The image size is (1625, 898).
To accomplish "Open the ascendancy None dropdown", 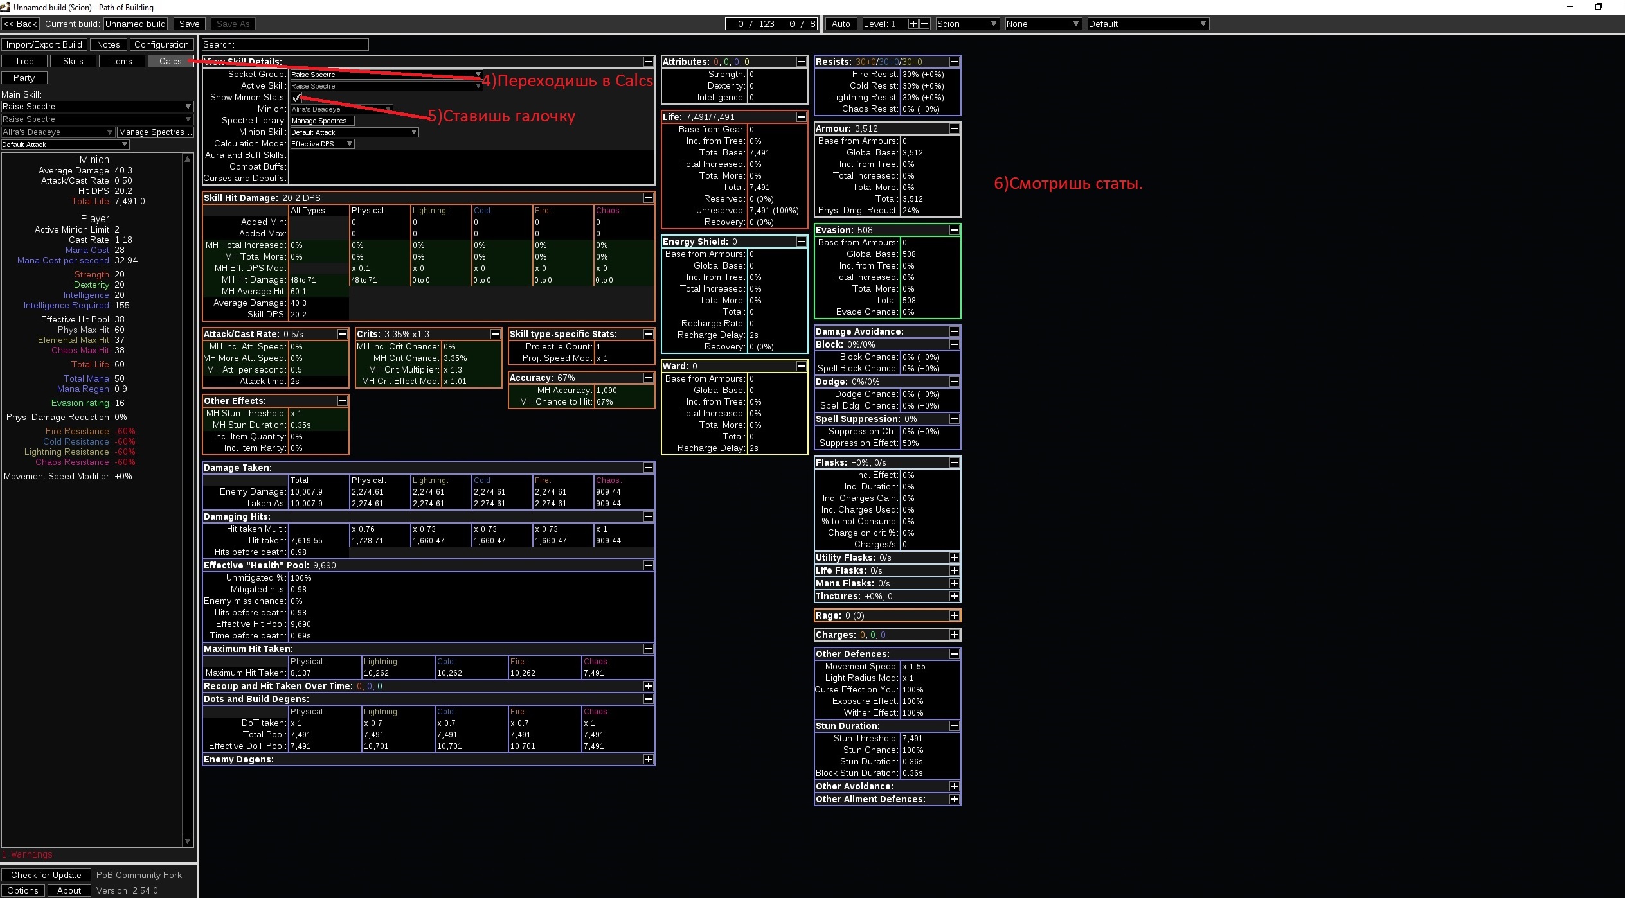I will (1043, 24).
